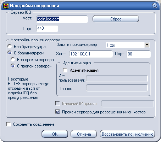Check the 'Сохранять соединение' checkbox
Viewport: 161px width, 142px height.
(9, 124)
